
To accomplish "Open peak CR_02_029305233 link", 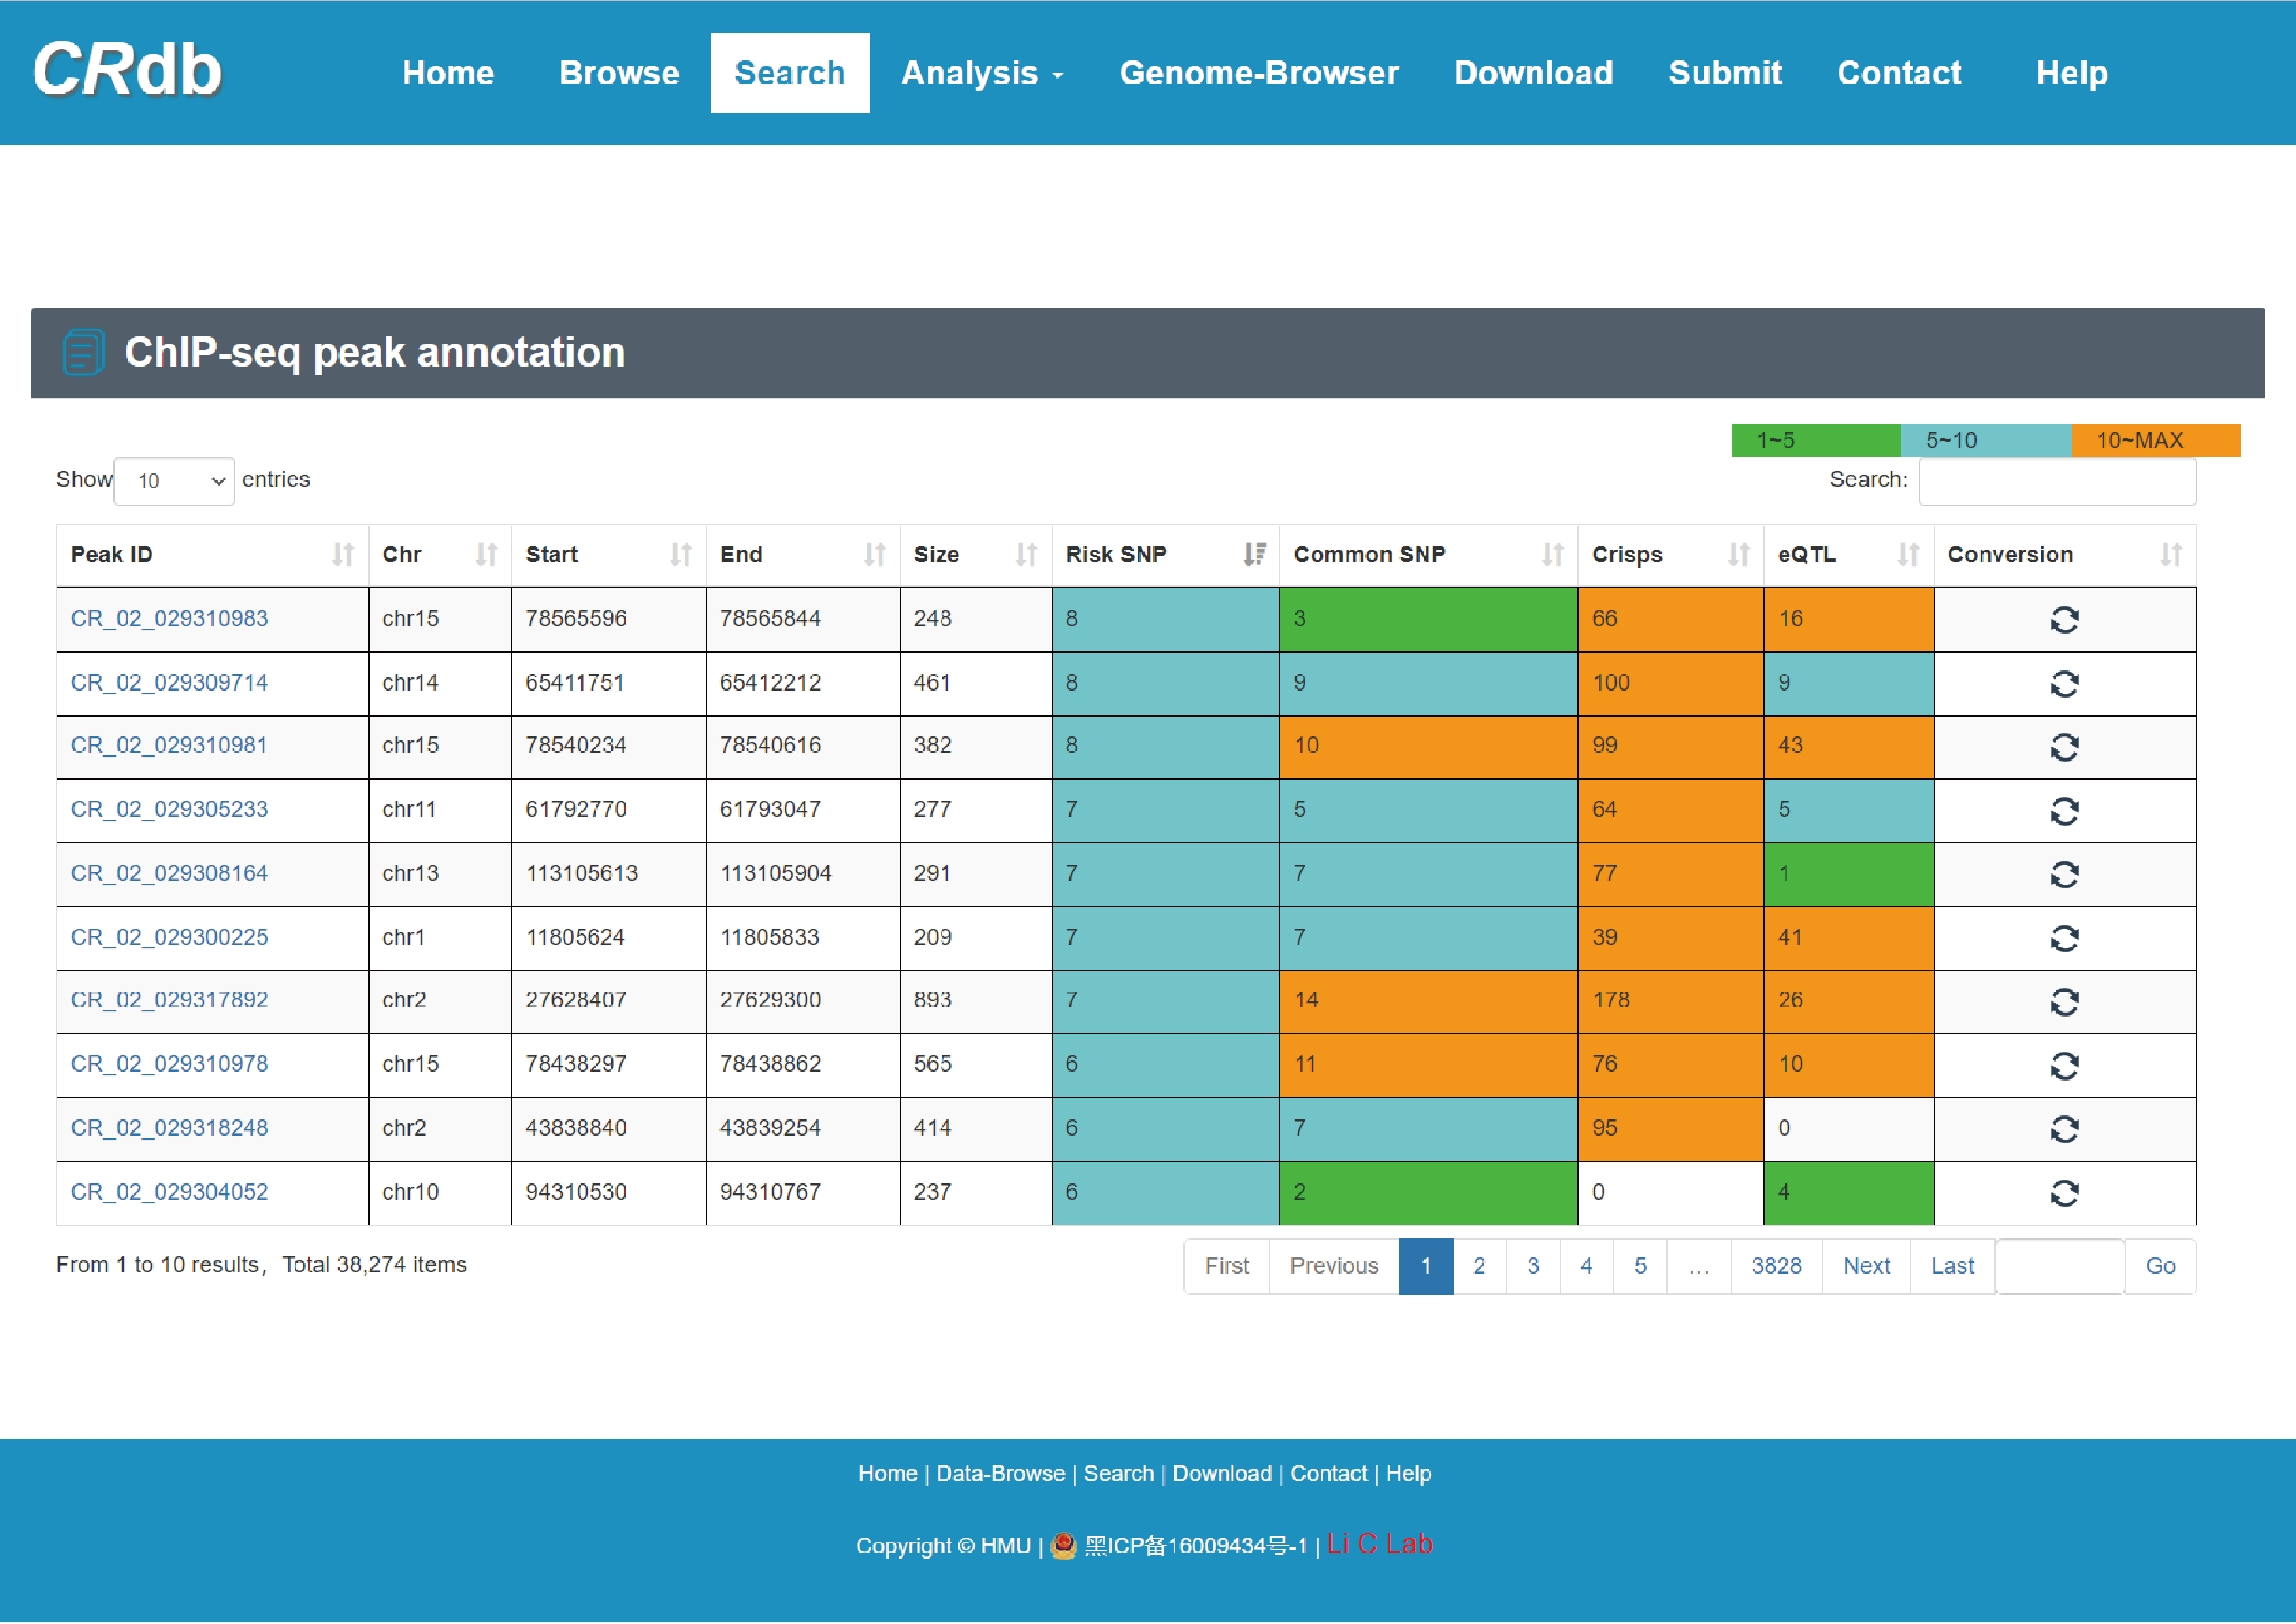I will [169, 810].
